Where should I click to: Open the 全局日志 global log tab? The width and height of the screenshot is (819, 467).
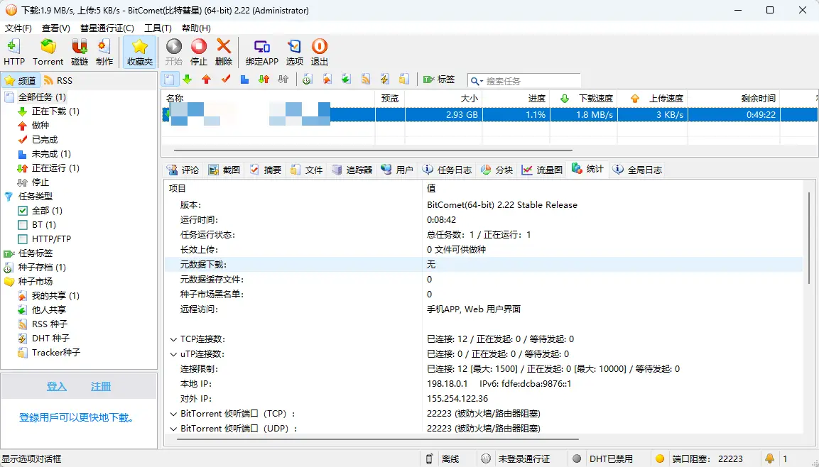pyautogui.click(x=638, y=170)
